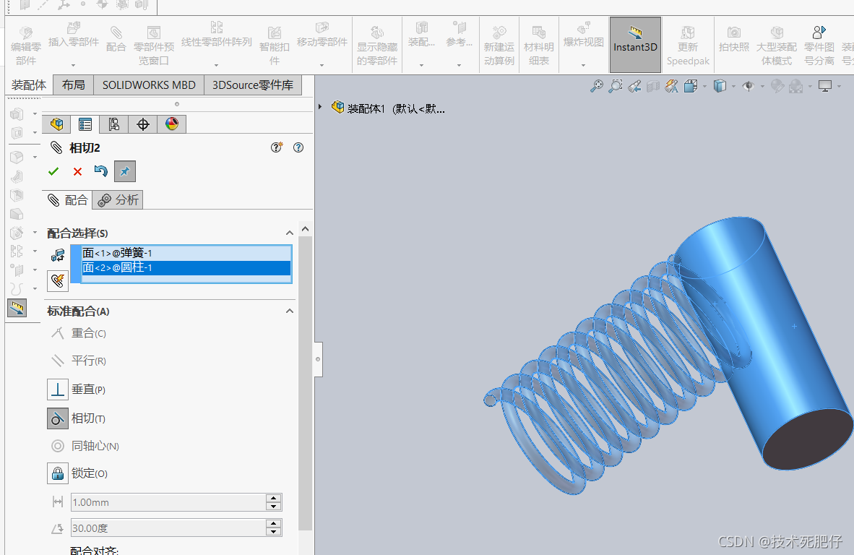Toggle the Instant3D button
This screenshot has height=555, width=854.
coord(635,44)
